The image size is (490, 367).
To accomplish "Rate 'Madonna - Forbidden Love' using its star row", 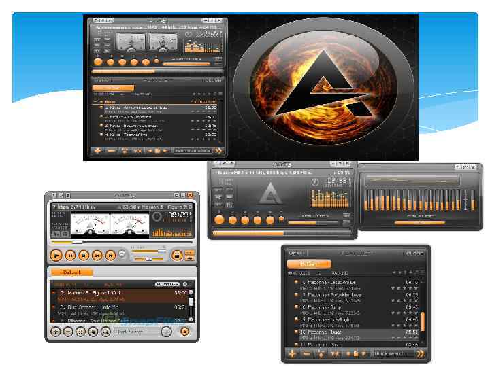I will point(404,300).
